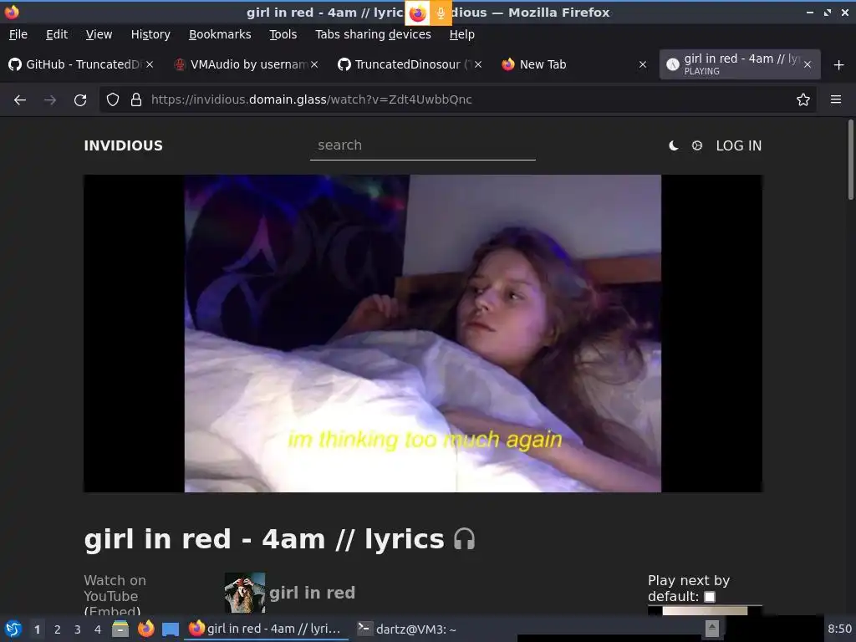Click the Firefox sharing indicator icon in the title bar
Viewport: 856px width, 642px height.
coord(417,13)
